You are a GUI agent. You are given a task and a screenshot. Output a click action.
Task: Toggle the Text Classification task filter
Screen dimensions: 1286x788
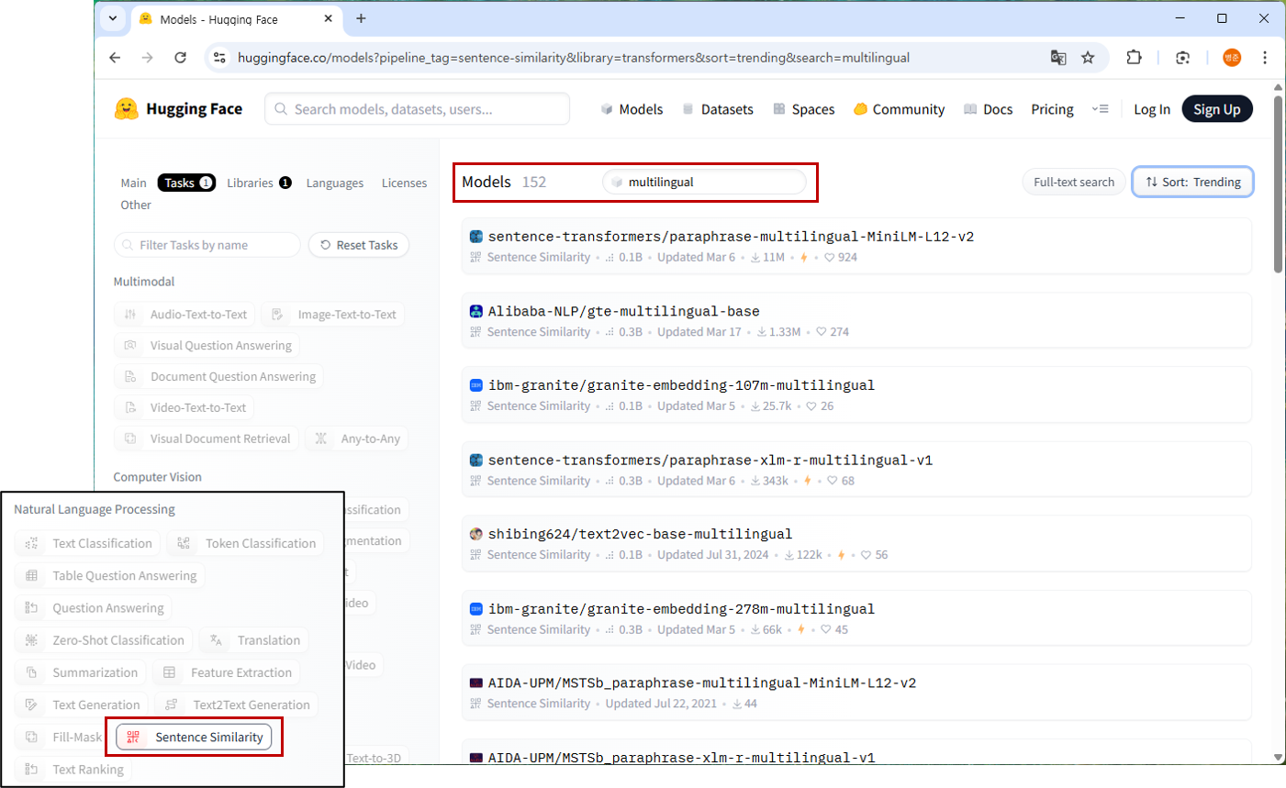(x=88, y=544)
